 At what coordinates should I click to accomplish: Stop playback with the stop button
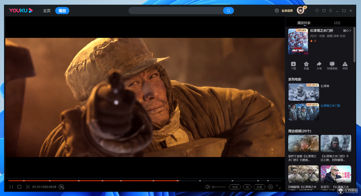(19, 187)
